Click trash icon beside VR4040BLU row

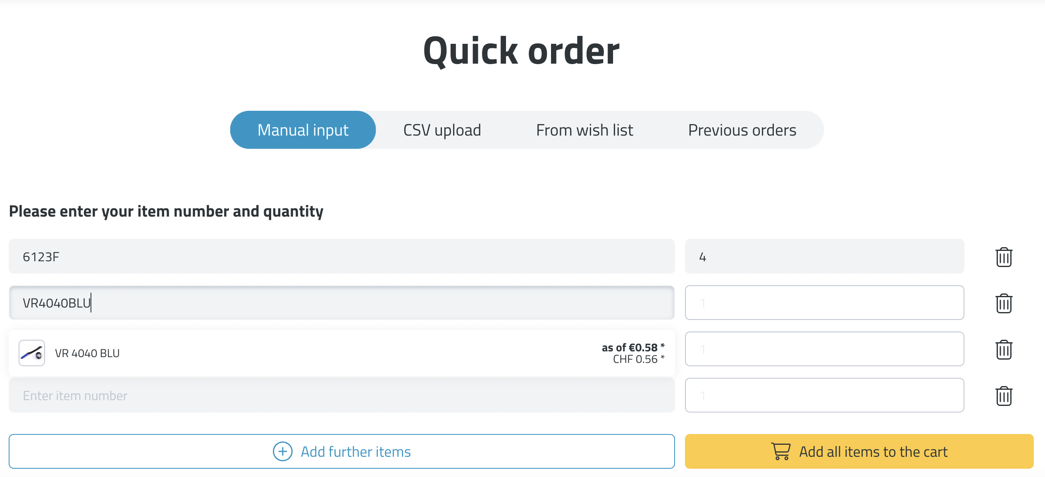[x=1003, y=303]
